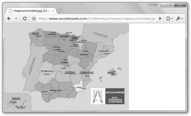This screenshot has width=191, height=116.
Task: Click the Andalucia region on the map
Action: [56, 90]
